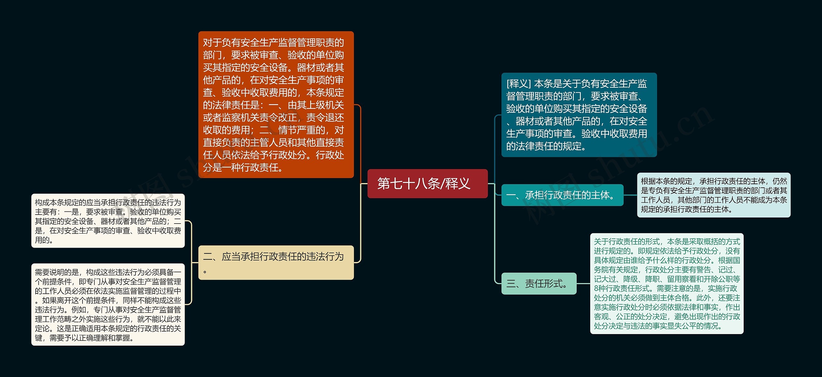Click the teal node labeled 三、责任形式
This screenshot has height=377, width=822.
[539, 284]
